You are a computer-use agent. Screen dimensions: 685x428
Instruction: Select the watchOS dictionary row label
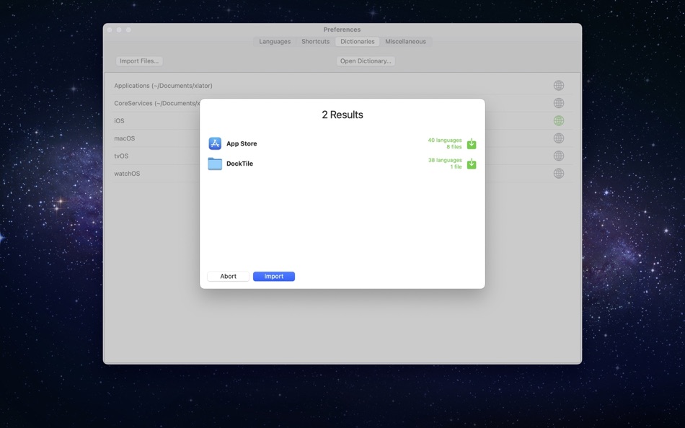tap(127, 174)
